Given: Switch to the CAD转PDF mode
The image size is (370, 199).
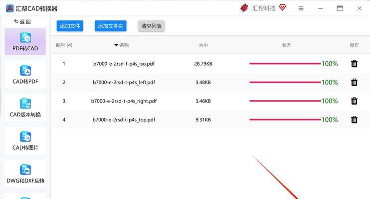Looking at the screenshot, I should pos(25,75).
